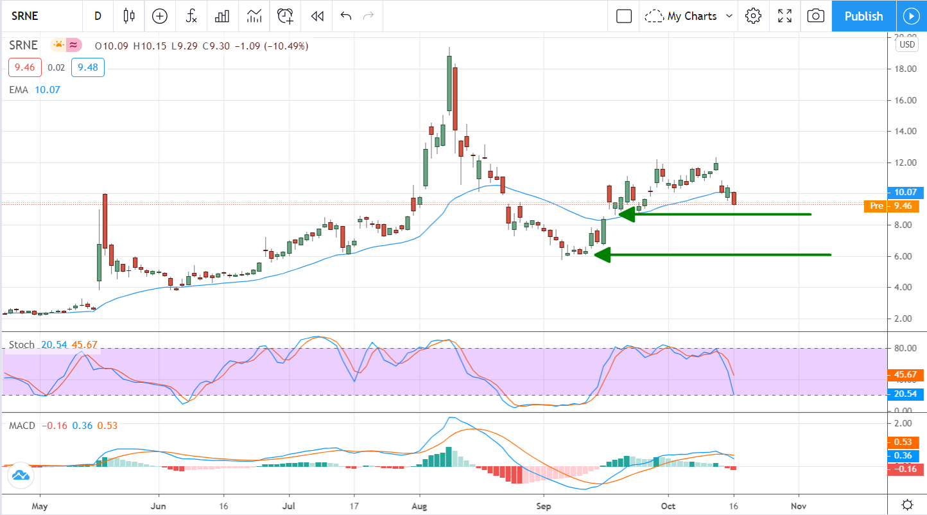
Task: Toggle the extended hours sun indicator
Action: [58, 46]
